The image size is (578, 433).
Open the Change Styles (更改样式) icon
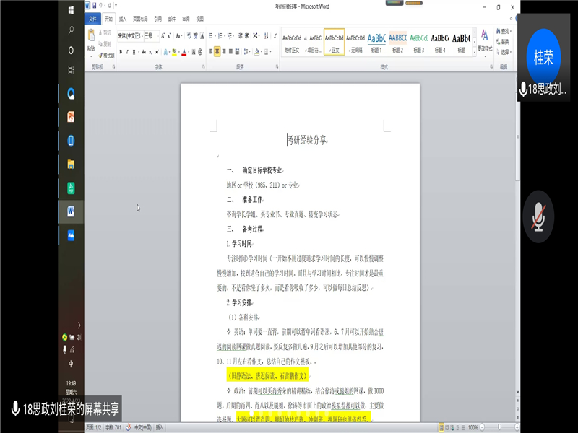(484, 40)
